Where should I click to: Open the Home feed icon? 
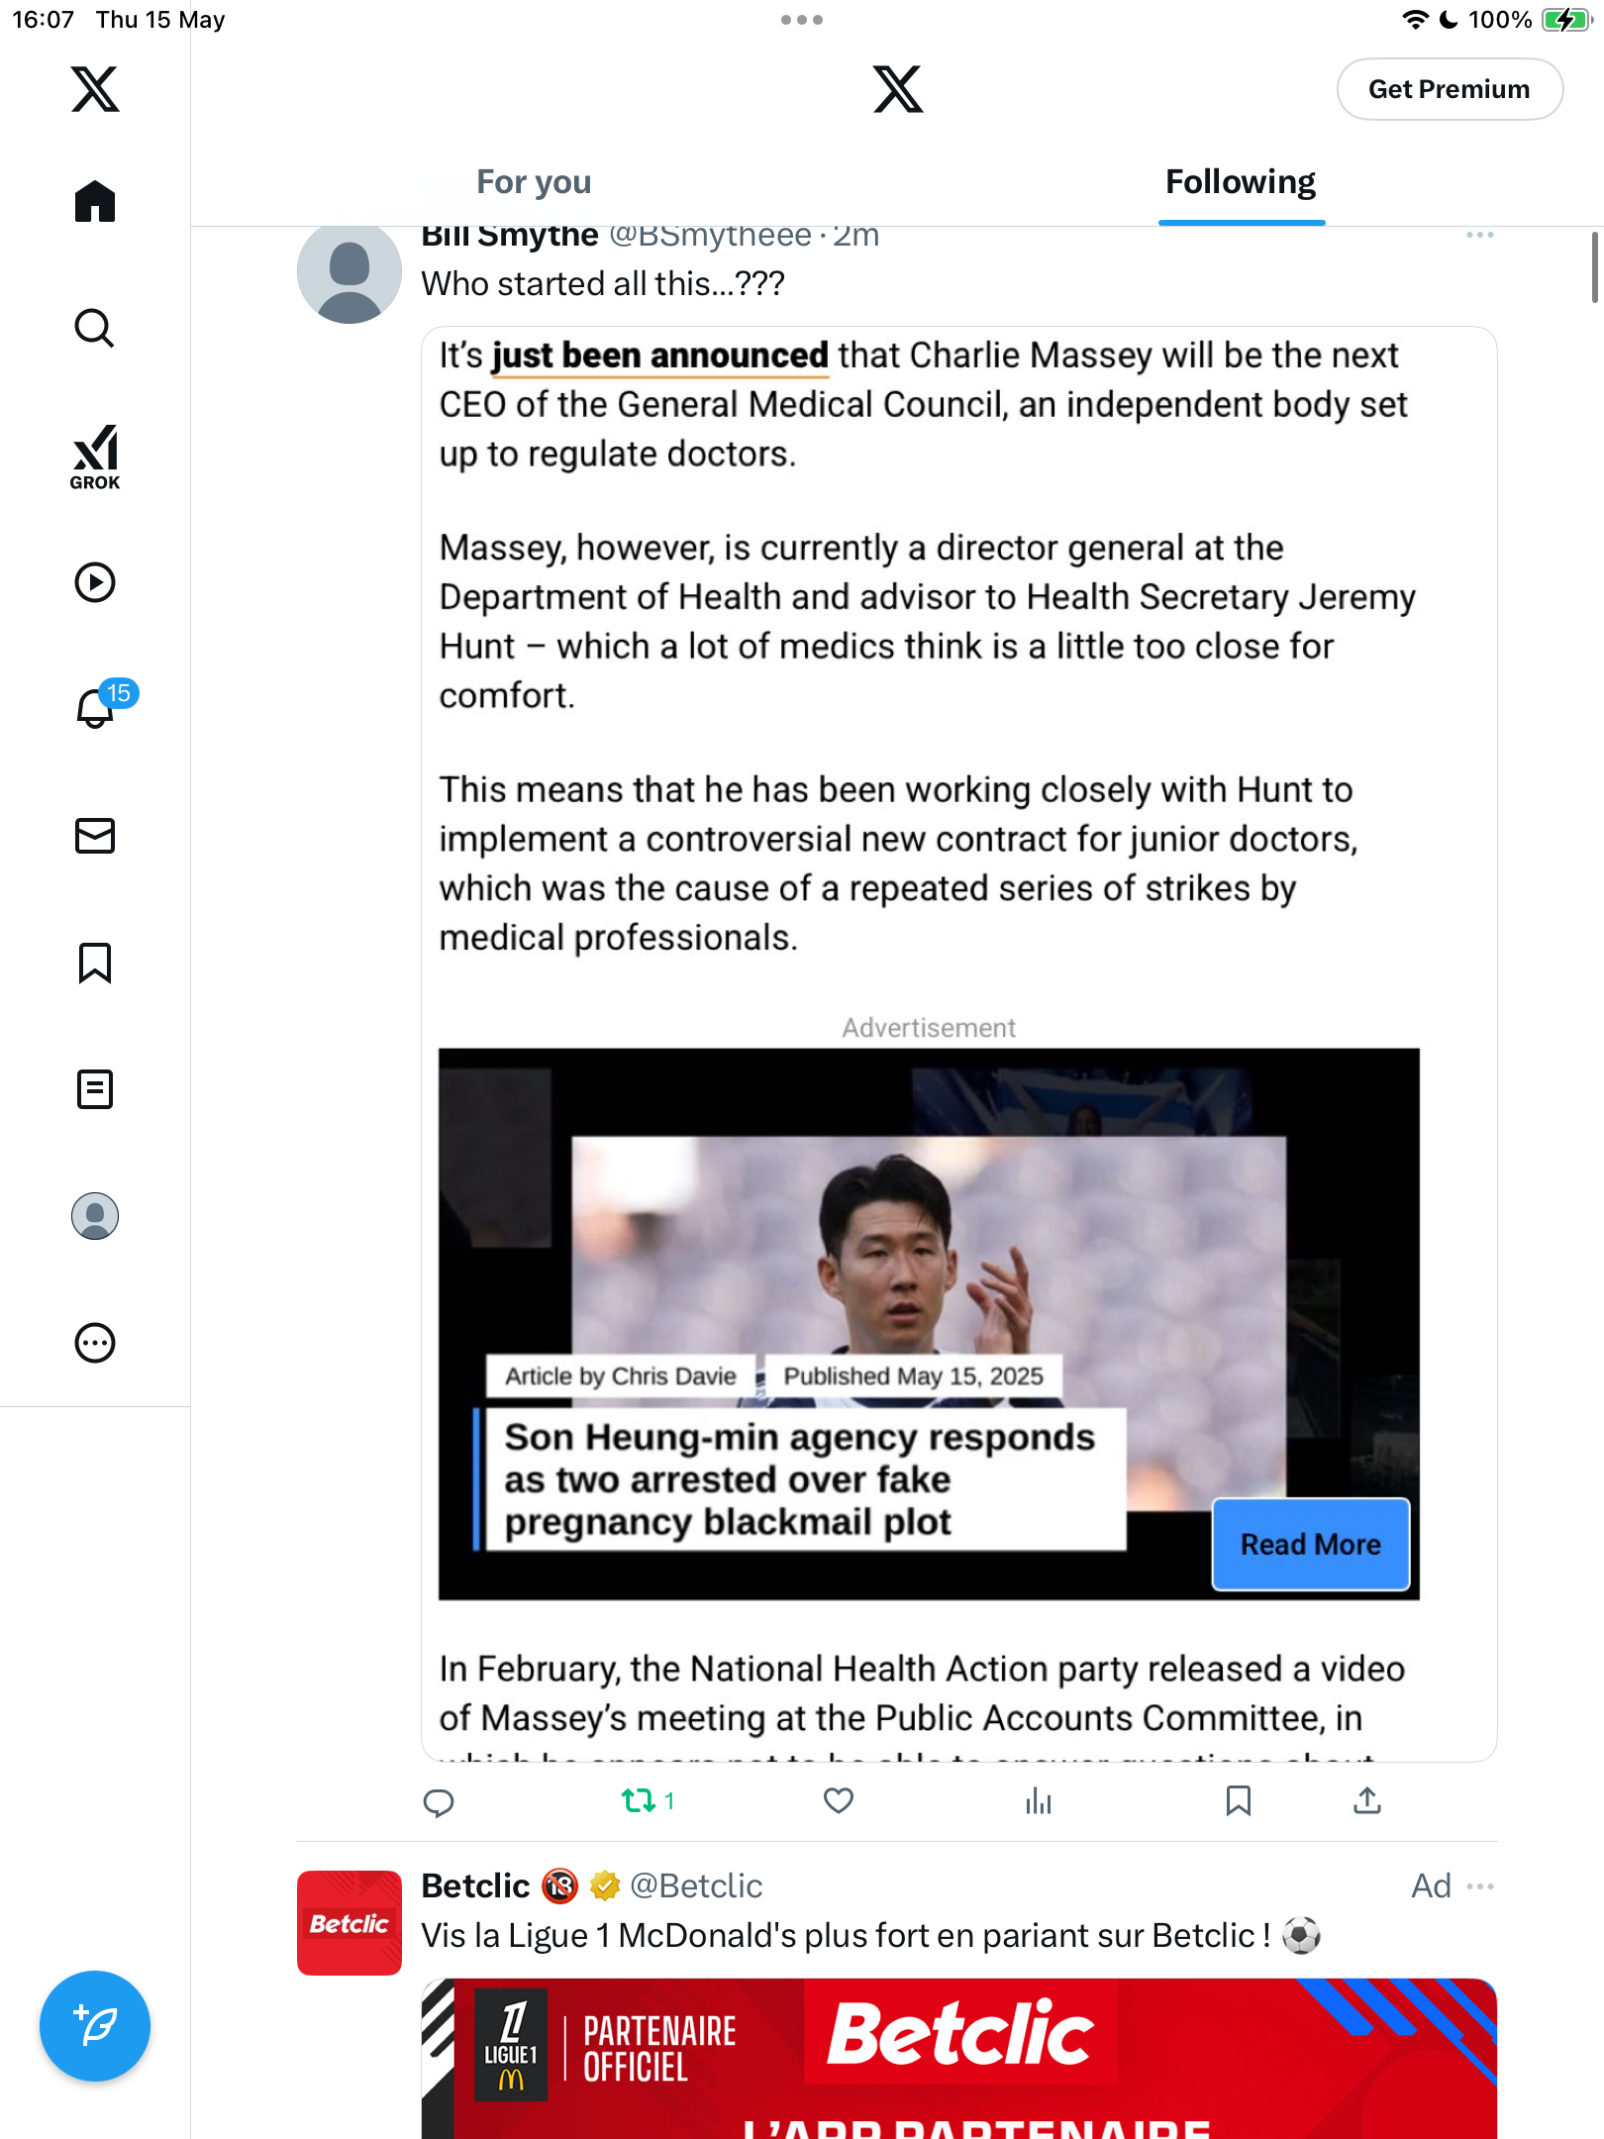tap(95, 202)
